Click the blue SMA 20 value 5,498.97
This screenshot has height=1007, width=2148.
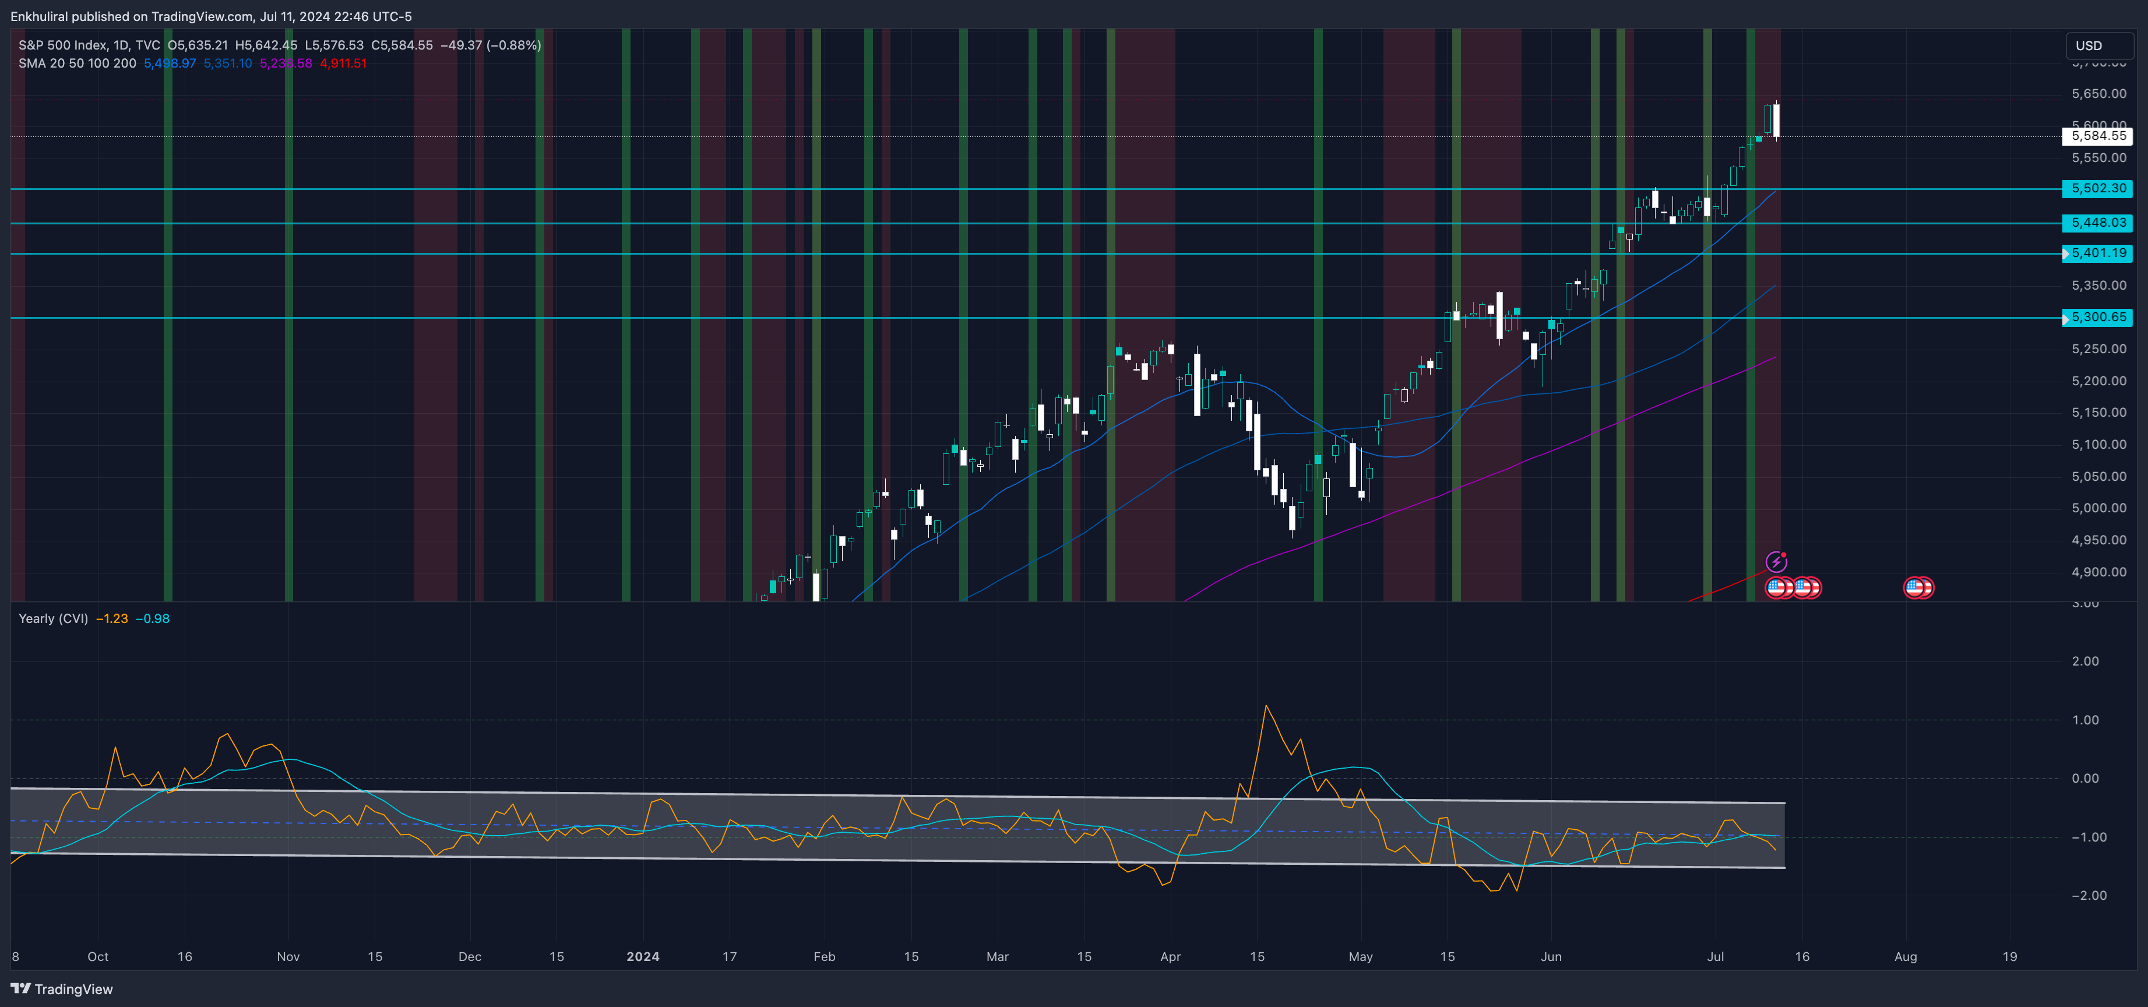[169, 64]
